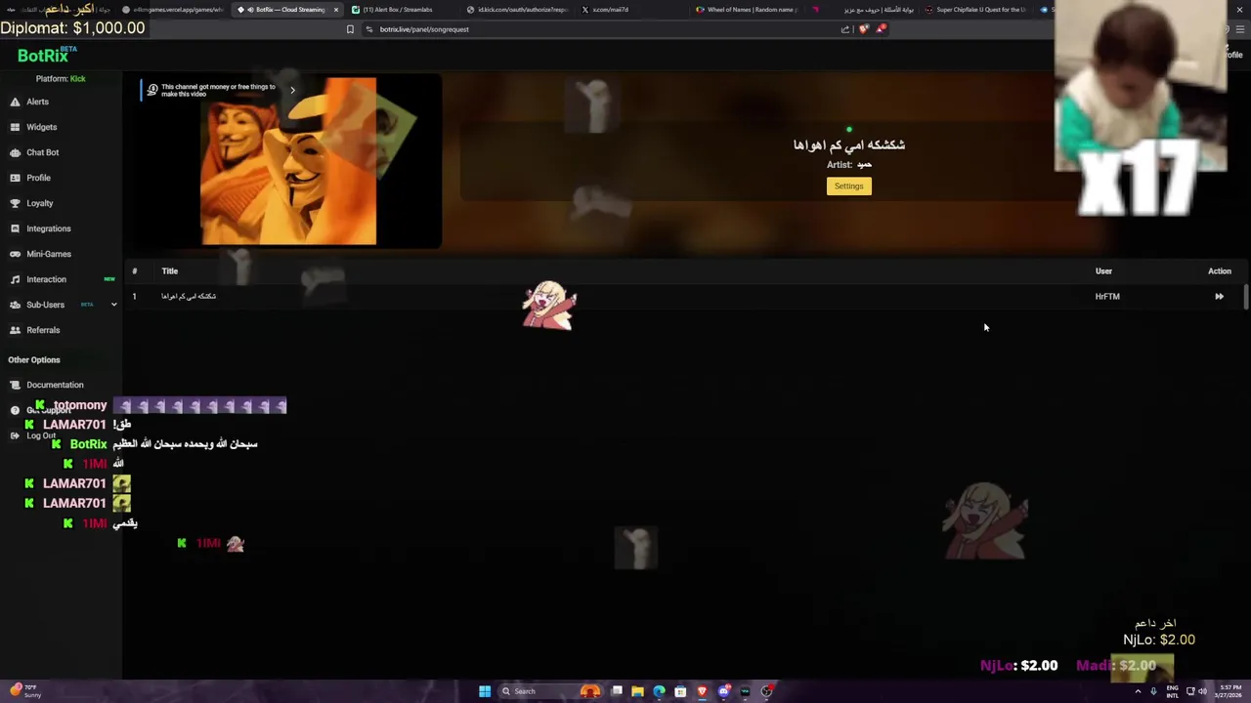Open the Widgets grid icon
This screenshot has width=1251, height=703.
coord(15,127)
